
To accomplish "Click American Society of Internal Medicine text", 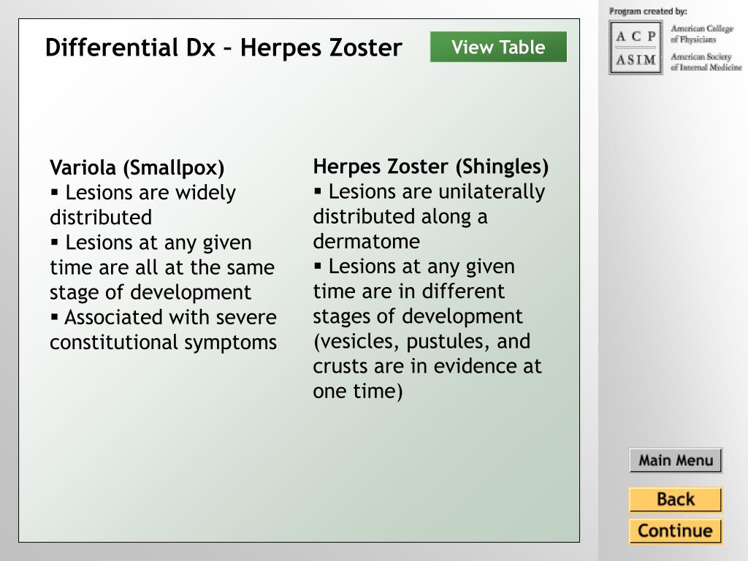I will pos(706,62).
